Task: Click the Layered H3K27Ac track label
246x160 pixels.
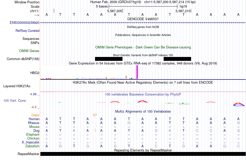Action: 17,86
